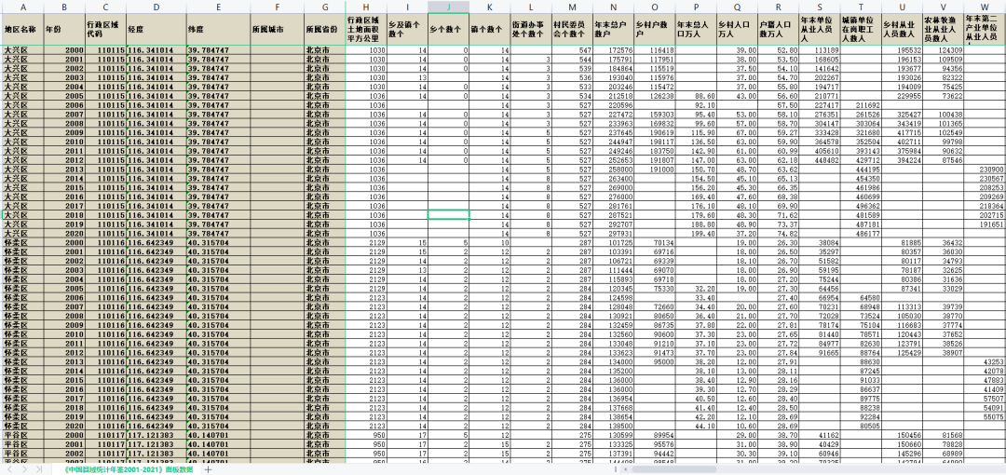Select column Q header
1006x475 pixels.
click(737, 7)
